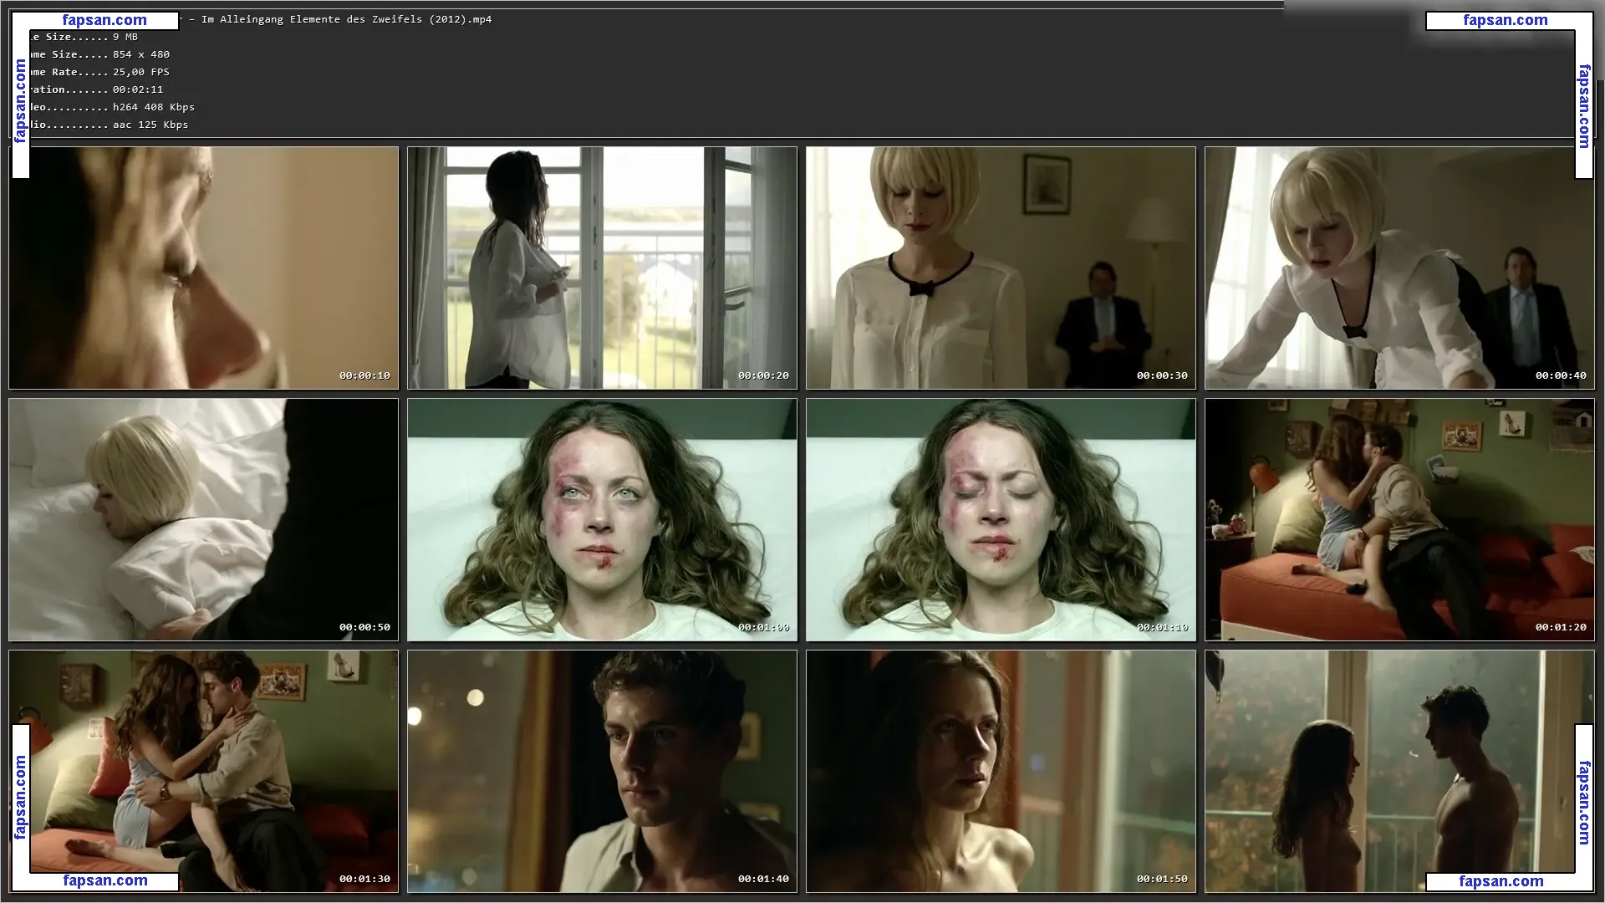Click the frame rate value '25,00 FPS'
This screenshot has width=1605, height=903.
[x=141, y=72]
